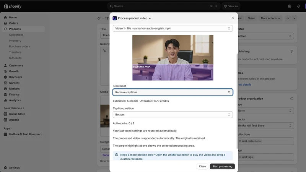This screenshot has width=306, height=172.
Task: Expand the Sales channels section
Action: click(14, 108)
